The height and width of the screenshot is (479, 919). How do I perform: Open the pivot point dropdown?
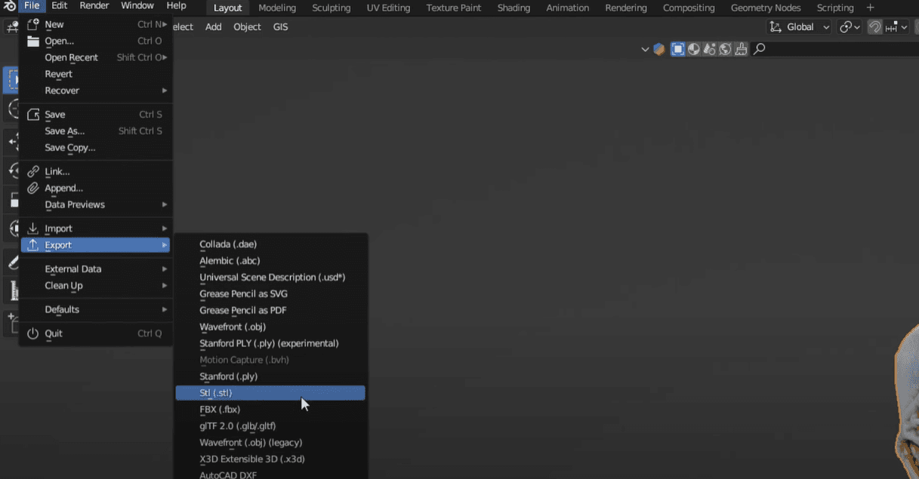click(850, 27)
